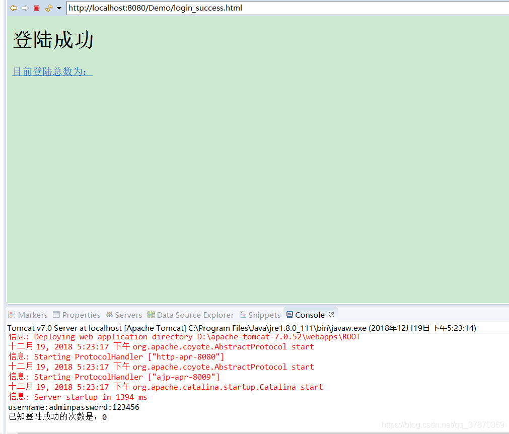The height and width of the screenshot is (434, 509).
Task: Stop page loading with red stop icon
Action: pyautogui.click(x=37, y=8)
